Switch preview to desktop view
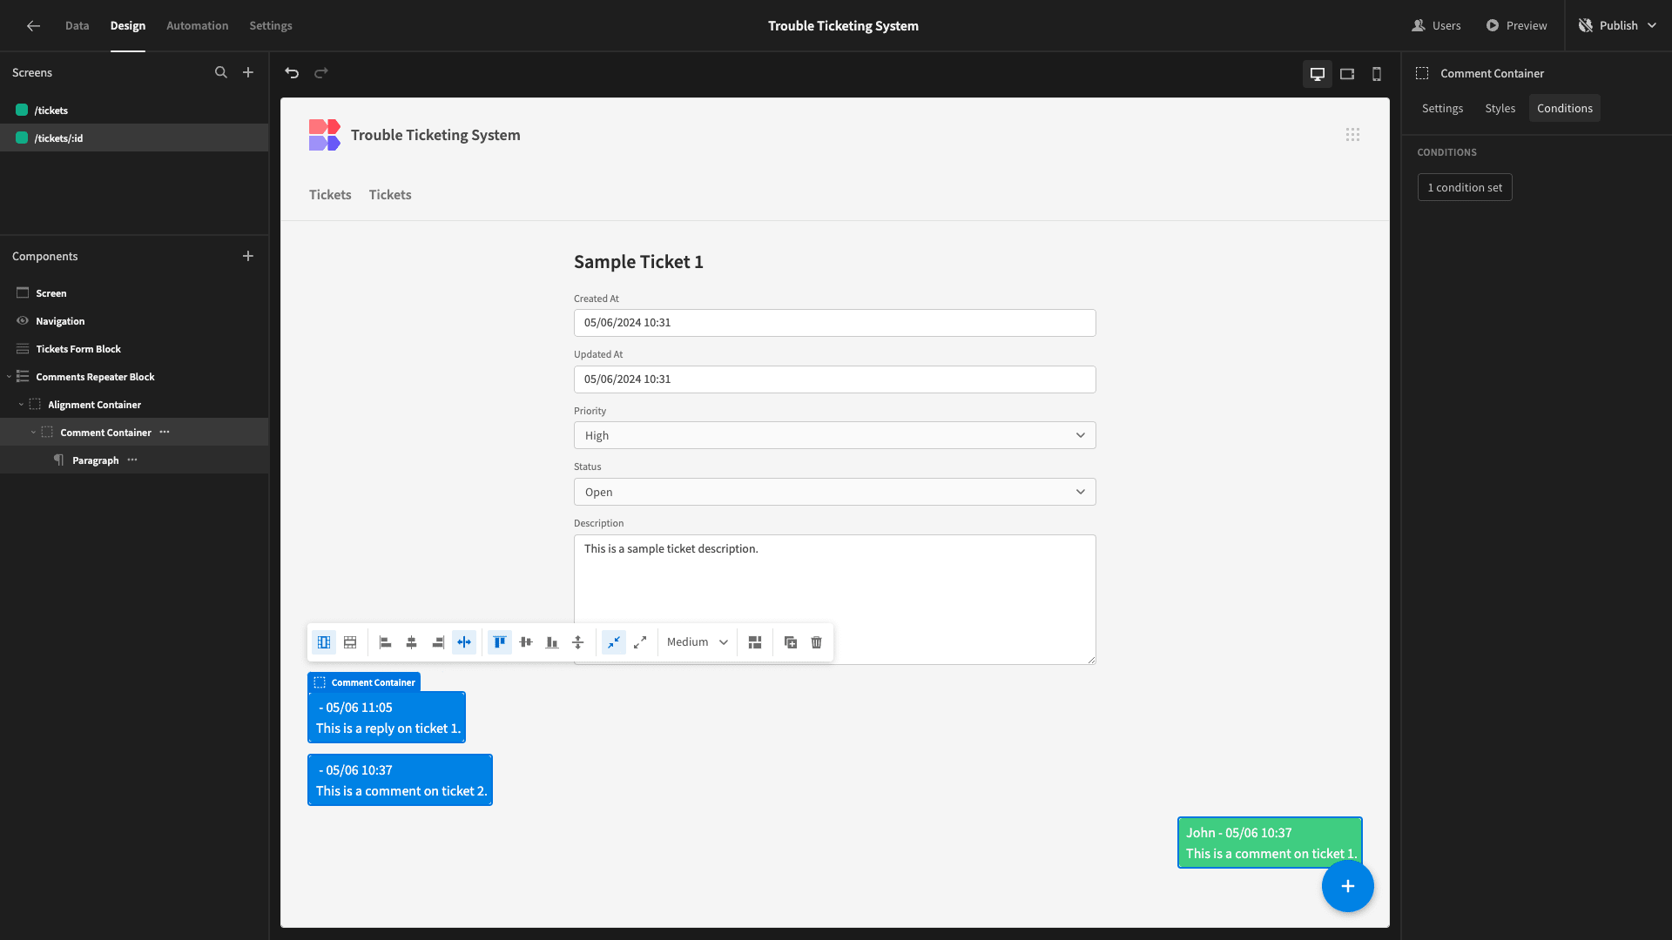1672x940 pixels. point(1318,74)
